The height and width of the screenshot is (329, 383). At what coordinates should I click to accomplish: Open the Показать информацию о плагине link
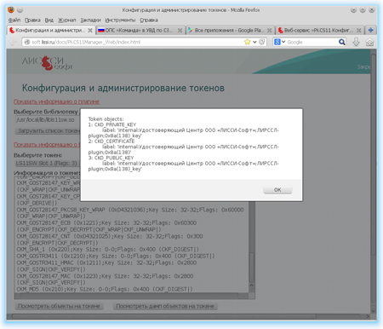(x=56, y=101)
